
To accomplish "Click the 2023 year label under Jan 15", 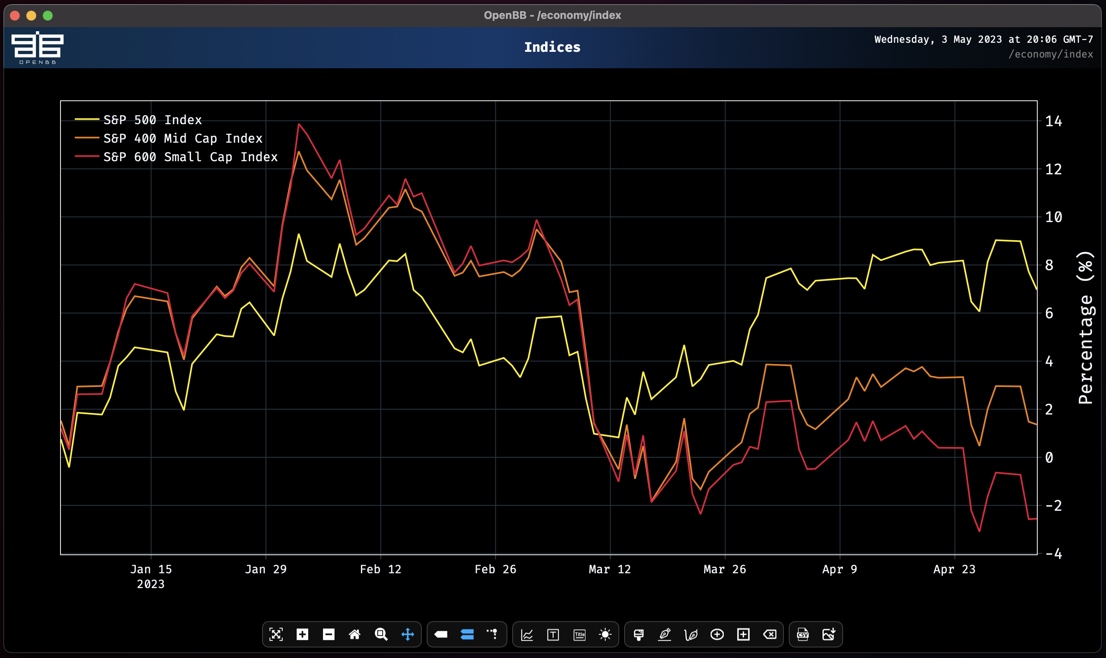I will pos(151,584).
